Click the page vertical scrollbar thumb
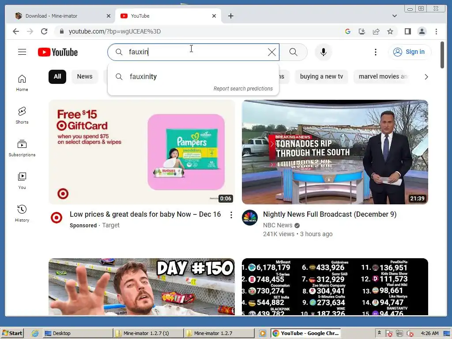The height and width of the screenshot is (339, 452). pos(442,55)
